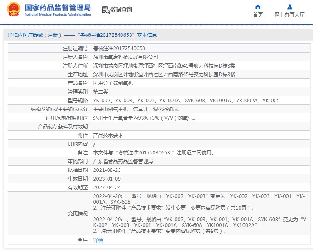Click National Medical Products Administration text

coord(58,14)
